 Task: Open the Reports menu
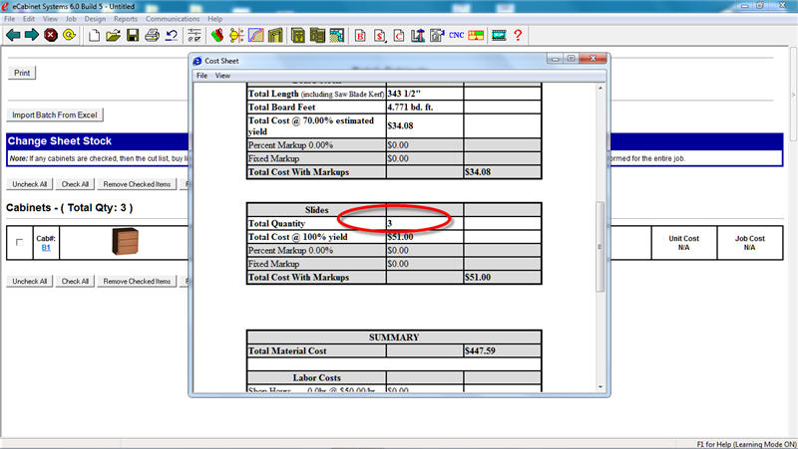(126, 19)
